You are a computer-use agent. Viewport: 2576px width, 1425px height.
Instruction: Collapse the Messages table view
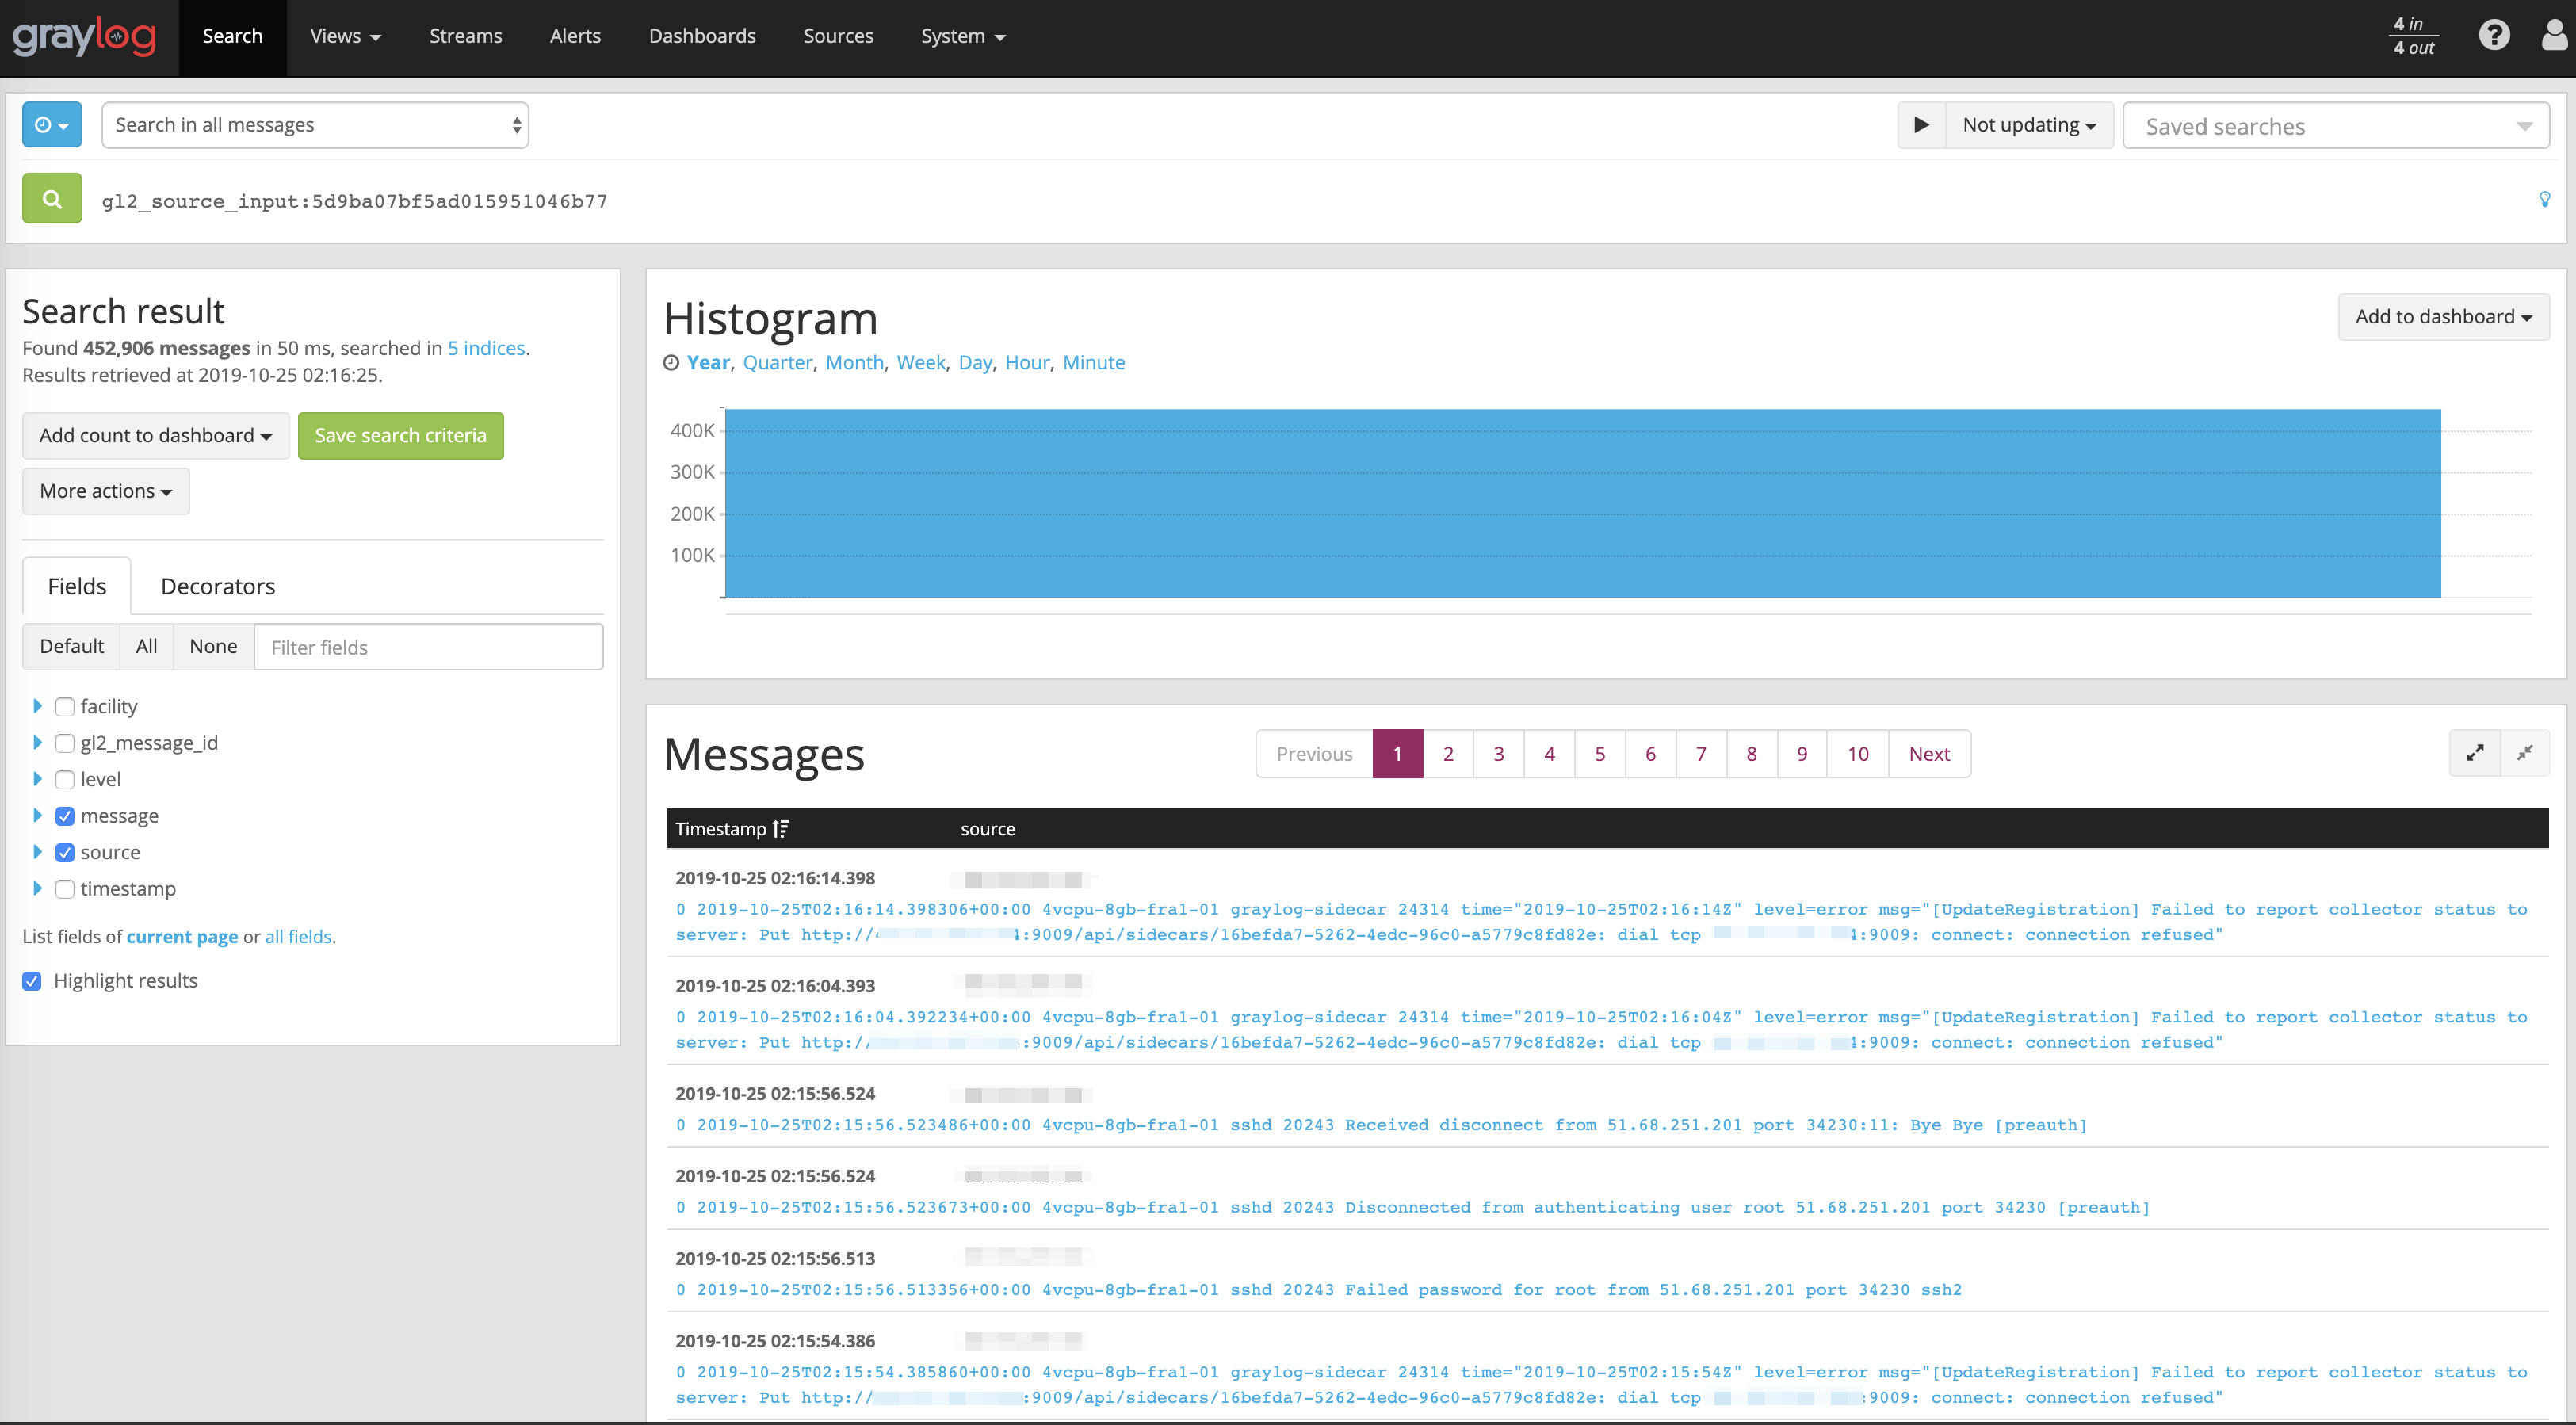tap(2527, 753)
